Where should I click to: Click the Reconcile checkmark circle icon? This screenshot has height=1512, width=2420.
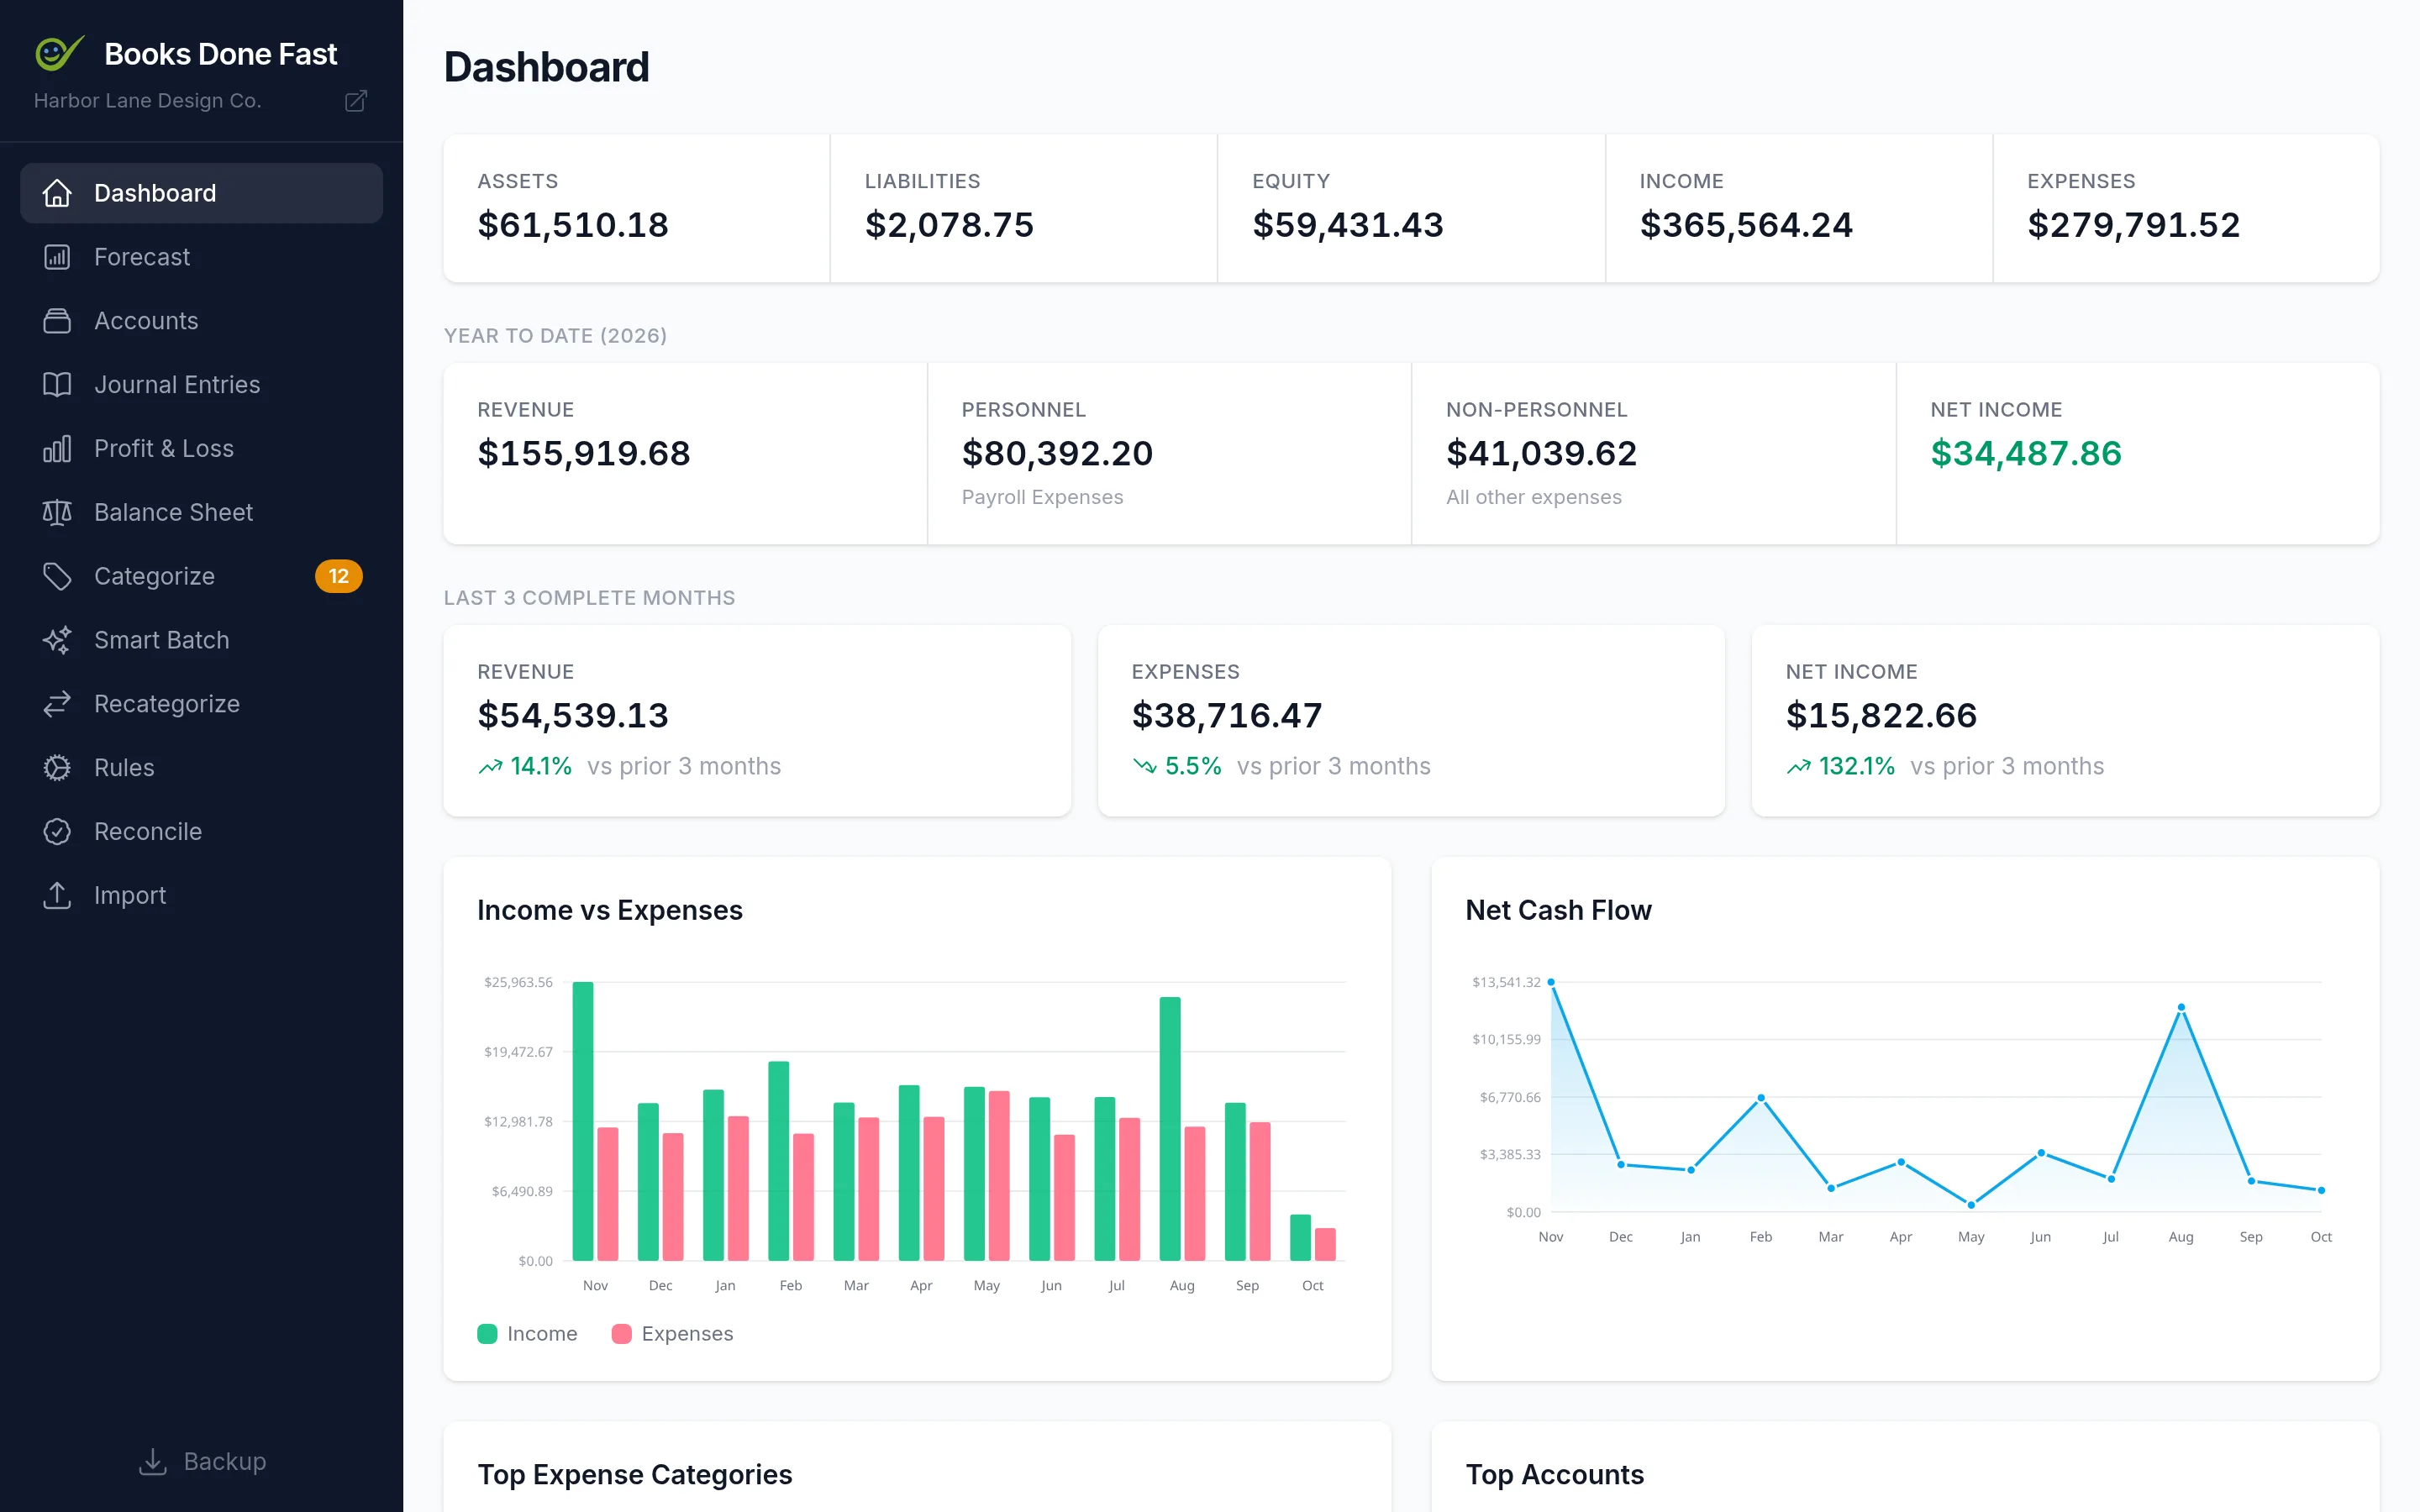pos(57,832)
